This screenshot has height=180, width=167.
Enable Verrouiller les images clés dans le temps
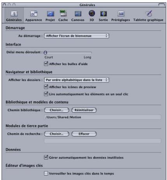click(x=46, y=173)
